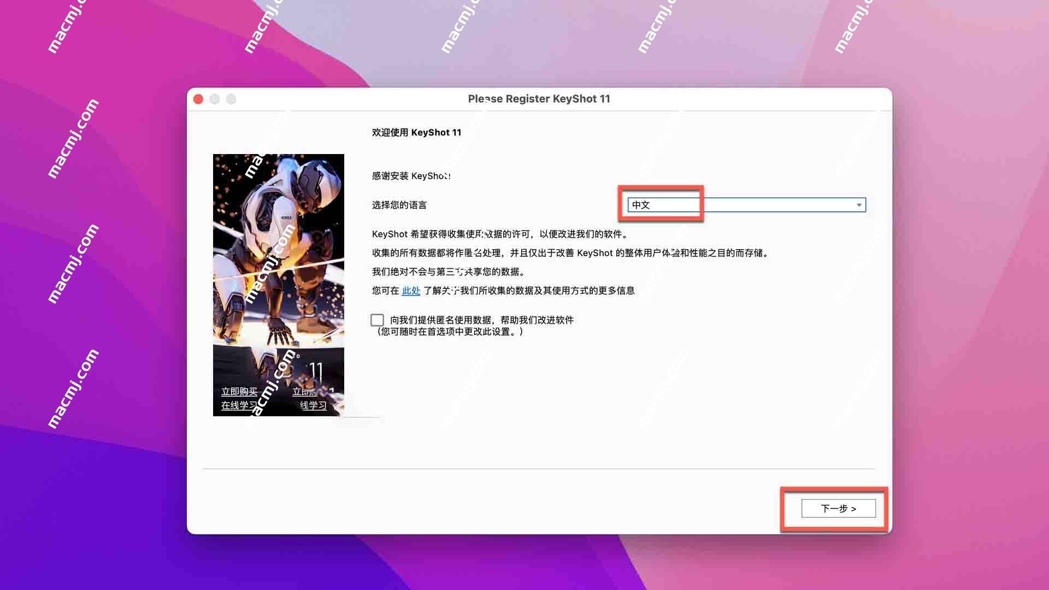Click the 欢迎使用 KeyShot 11 heading

tap(416, 132)
